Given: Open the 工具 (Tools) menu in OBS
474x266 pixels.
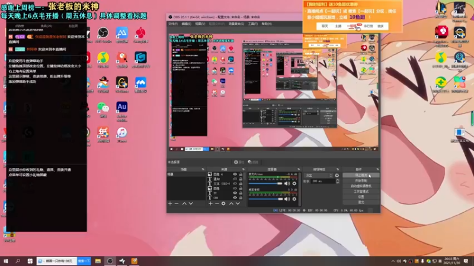Looking at the screenshot, I should (x=253, y=24).
